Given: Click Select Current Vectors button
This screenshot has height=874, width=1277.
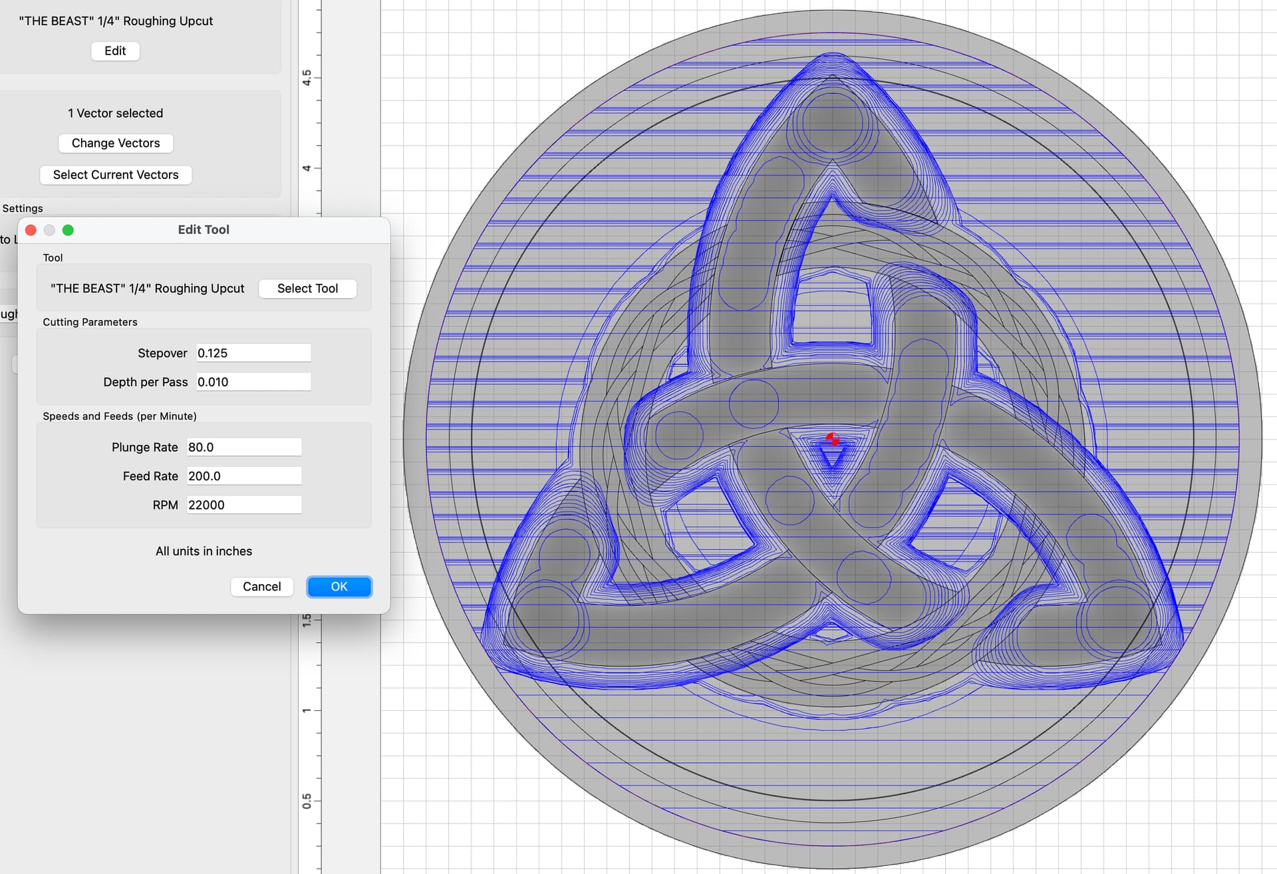Looking at the screenshot, I should coord(116,175).
